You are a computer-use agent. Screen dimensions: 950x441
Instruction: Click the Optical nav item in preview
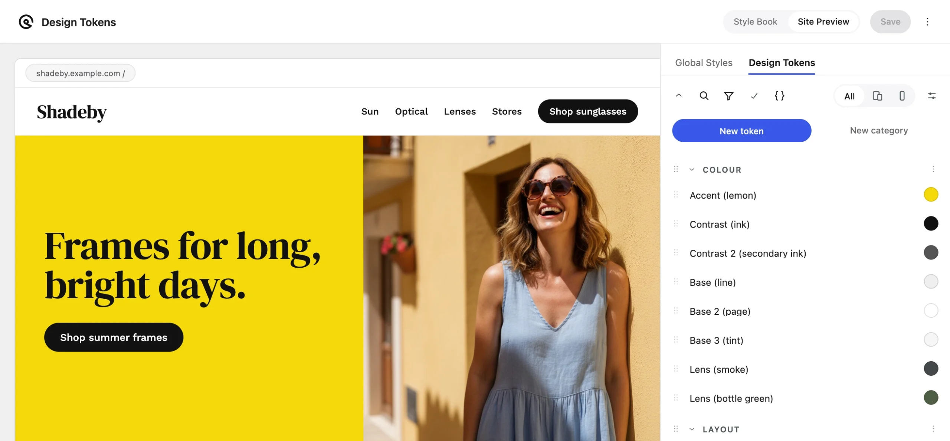(411, 111)
